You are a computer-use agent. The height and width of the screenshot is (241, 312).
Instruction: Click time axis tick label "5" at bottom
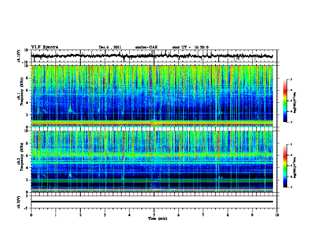click(x=154, y=215)
